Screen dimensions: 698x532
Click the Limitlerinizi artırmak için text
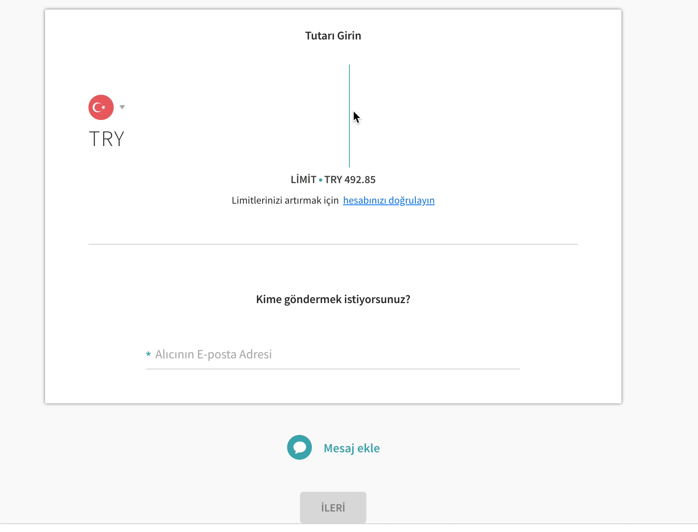(x=285, y=200)
